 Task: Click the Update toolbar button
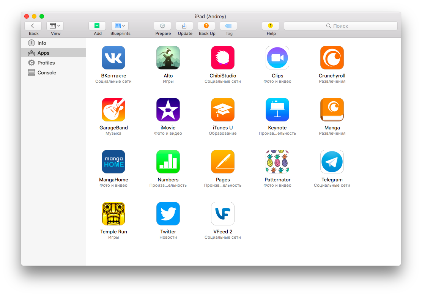click(x=184, y=26)
